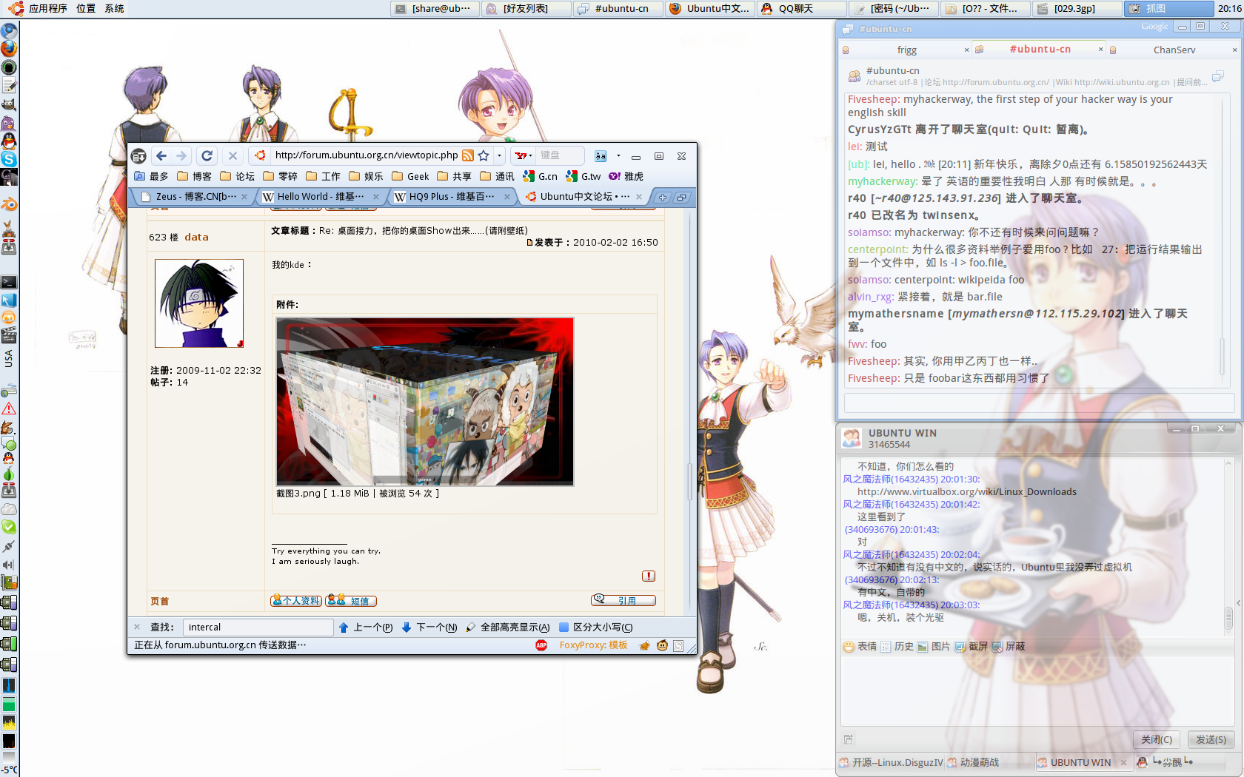Open chat 历史 history
This screenshot has height=777, width=1244.
pyautogui.click(x=897, y=646)
